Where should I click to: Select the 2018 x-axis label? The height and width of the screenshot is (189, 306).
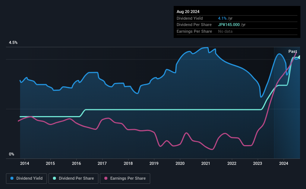128,163
